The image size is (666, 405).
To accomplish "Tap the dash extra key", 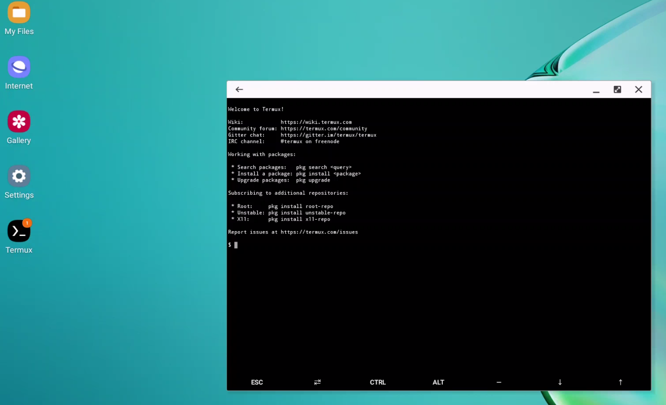I will click(499, 382).
